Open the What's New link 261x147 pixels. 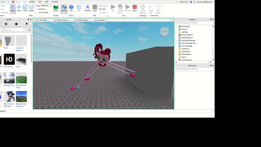[184, 2]
